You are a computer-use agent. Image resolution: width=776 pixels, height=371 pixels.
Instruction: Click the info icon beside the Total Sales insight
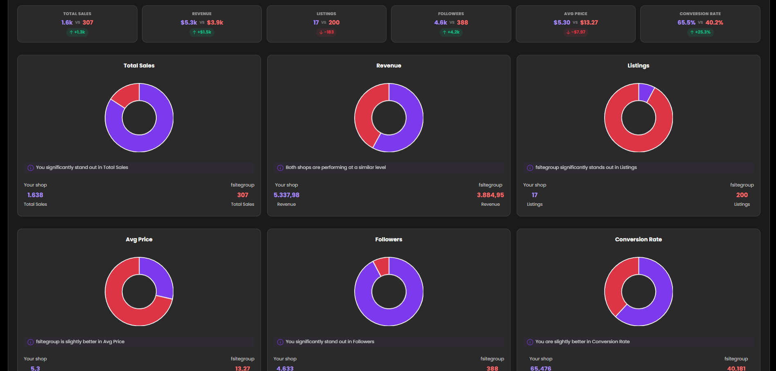click(x=30, y=168)
